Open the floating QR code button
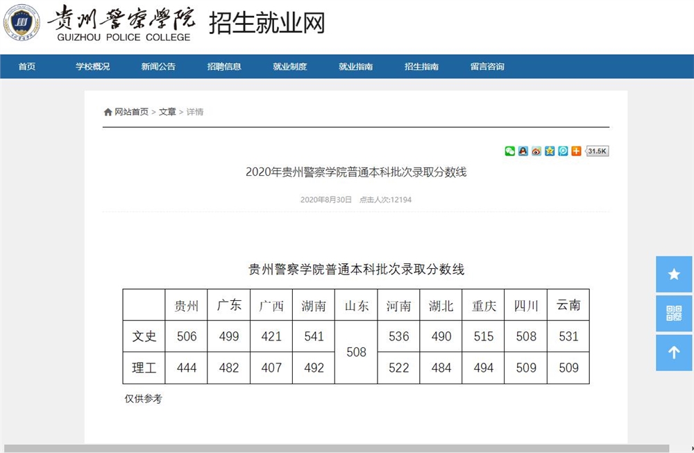Image resolution: width=694 pixels, height=453 pixels. click(x=674, y=313)
